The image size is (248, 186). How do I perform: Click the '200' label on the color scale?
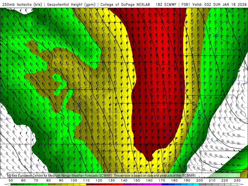pyautogui.click(x=200, y=180)
